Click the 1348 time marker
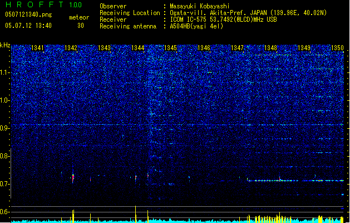This screenshot has width=350, height=223. tap(270, 48)
